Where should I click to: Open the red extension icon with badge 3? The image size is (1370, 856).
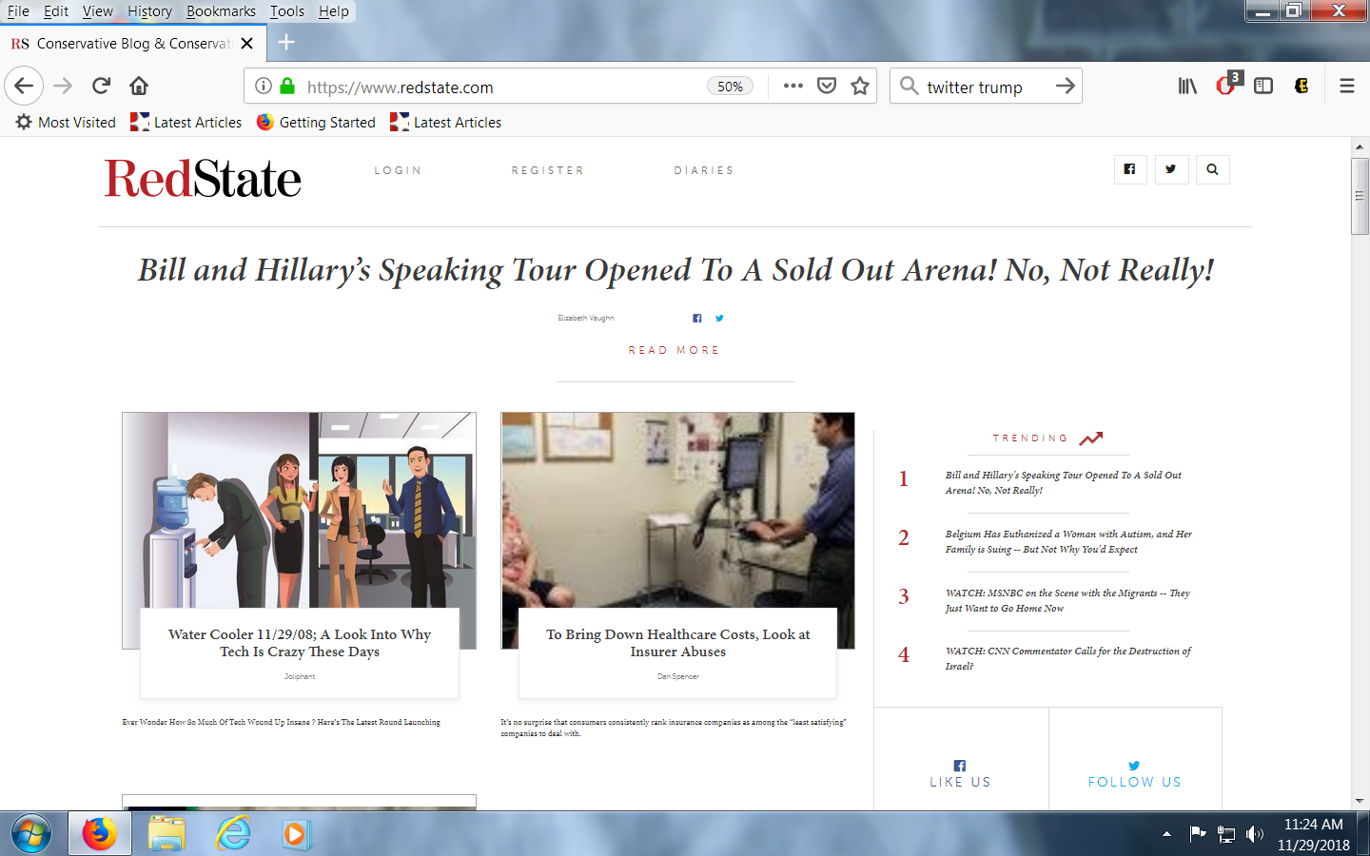pyautogui.click(x=1226, y=85)
